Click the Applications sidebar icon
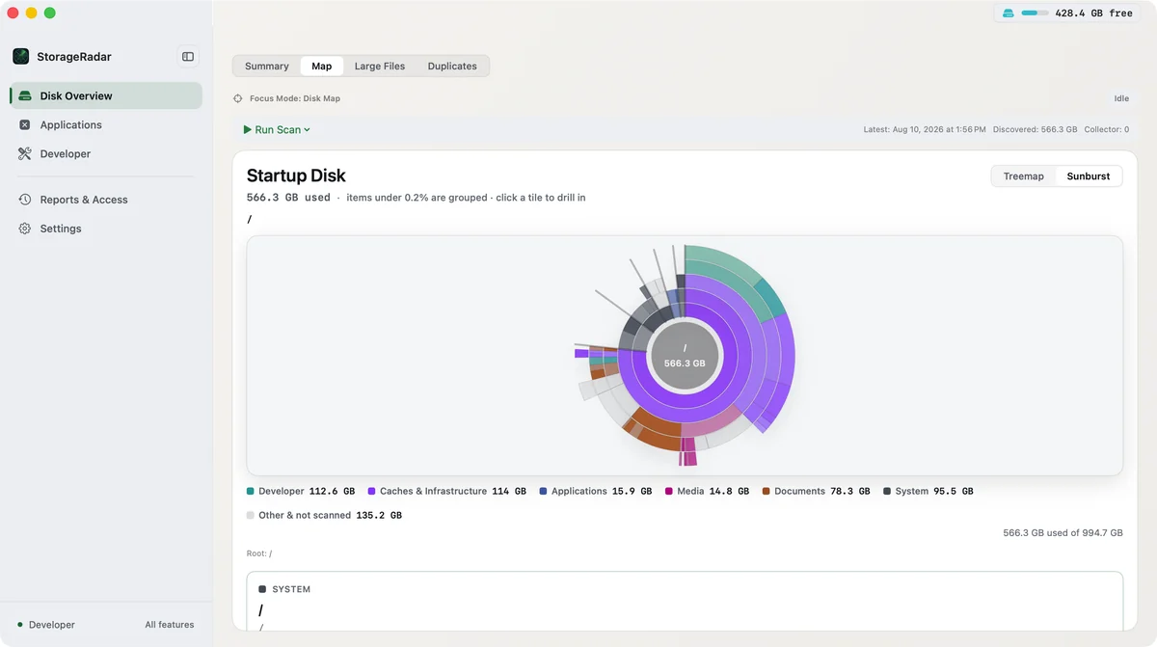Image resolution: width=1157 pixels, height=647 pixels. click(x=25, y=124)
